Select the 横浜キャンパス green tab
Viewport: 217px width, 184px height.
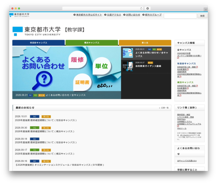[x=92, y=43]
